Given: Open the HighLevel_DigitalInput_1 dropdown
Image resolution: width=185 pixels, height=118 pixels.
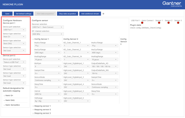Looking at the screenshot, I should (77, 66).
